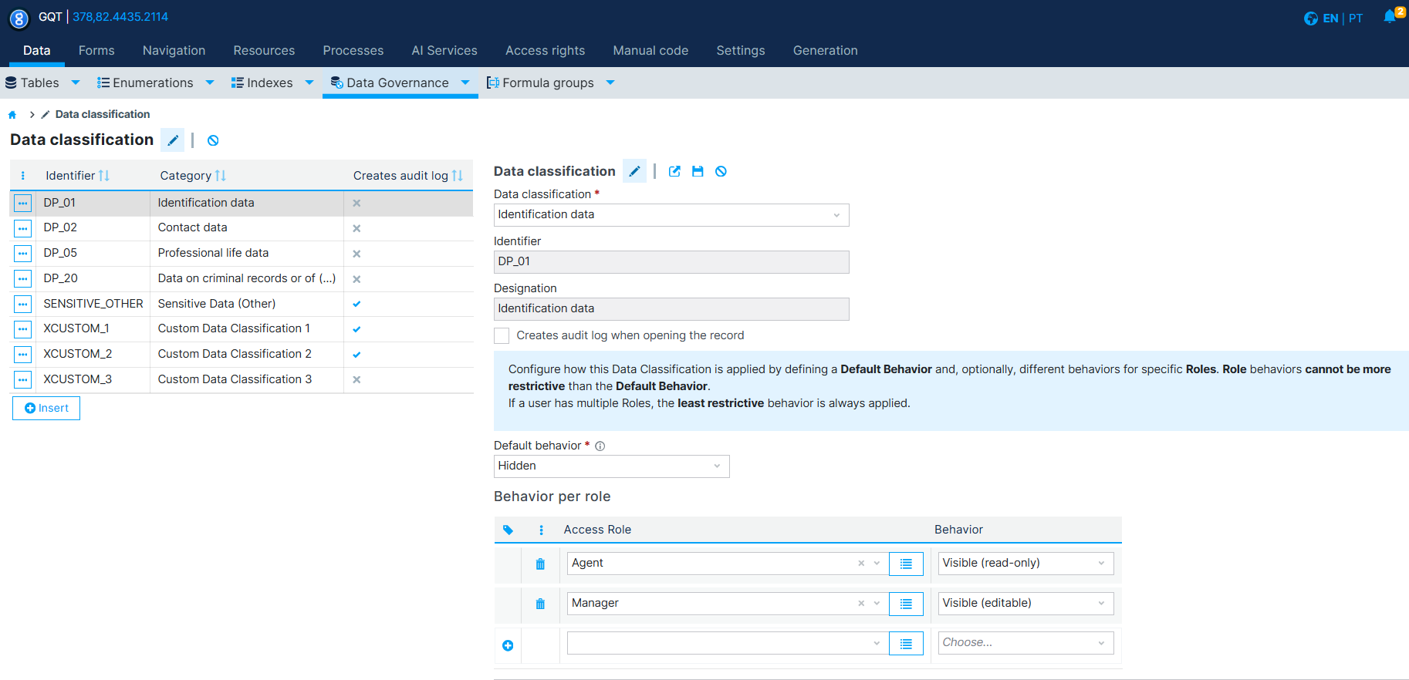Switch language to EN
Screen dimensions: 1409x680
tap(1330, 19)
